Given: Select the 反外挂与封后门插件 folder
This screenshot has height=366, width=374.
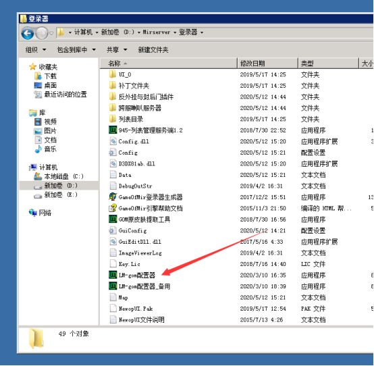Looking at the screenshot, I should tap(142, 97).
